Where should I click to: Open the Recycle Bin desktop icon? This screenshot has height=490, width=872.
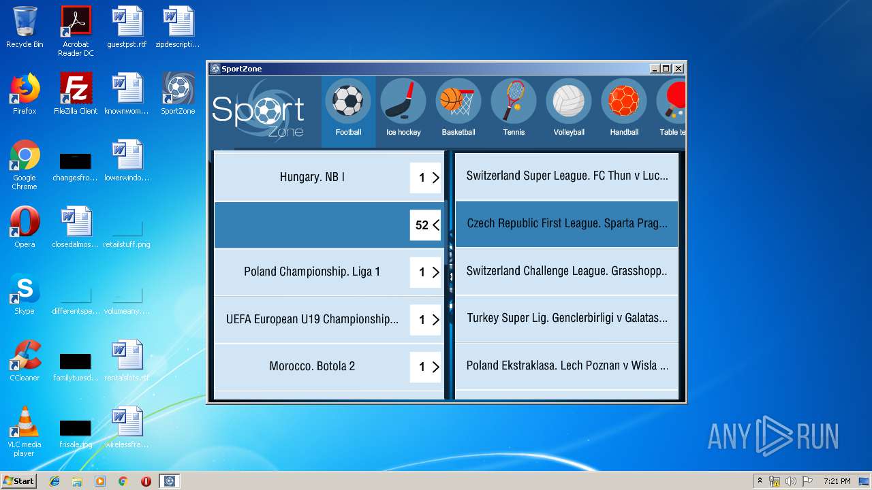(x=25, y=27)
